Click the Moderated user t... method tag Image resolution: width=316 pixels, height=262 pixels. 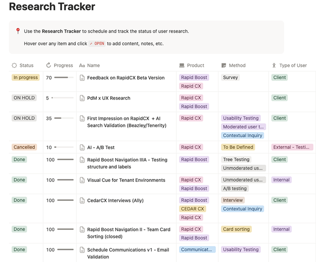click(244, 127)
